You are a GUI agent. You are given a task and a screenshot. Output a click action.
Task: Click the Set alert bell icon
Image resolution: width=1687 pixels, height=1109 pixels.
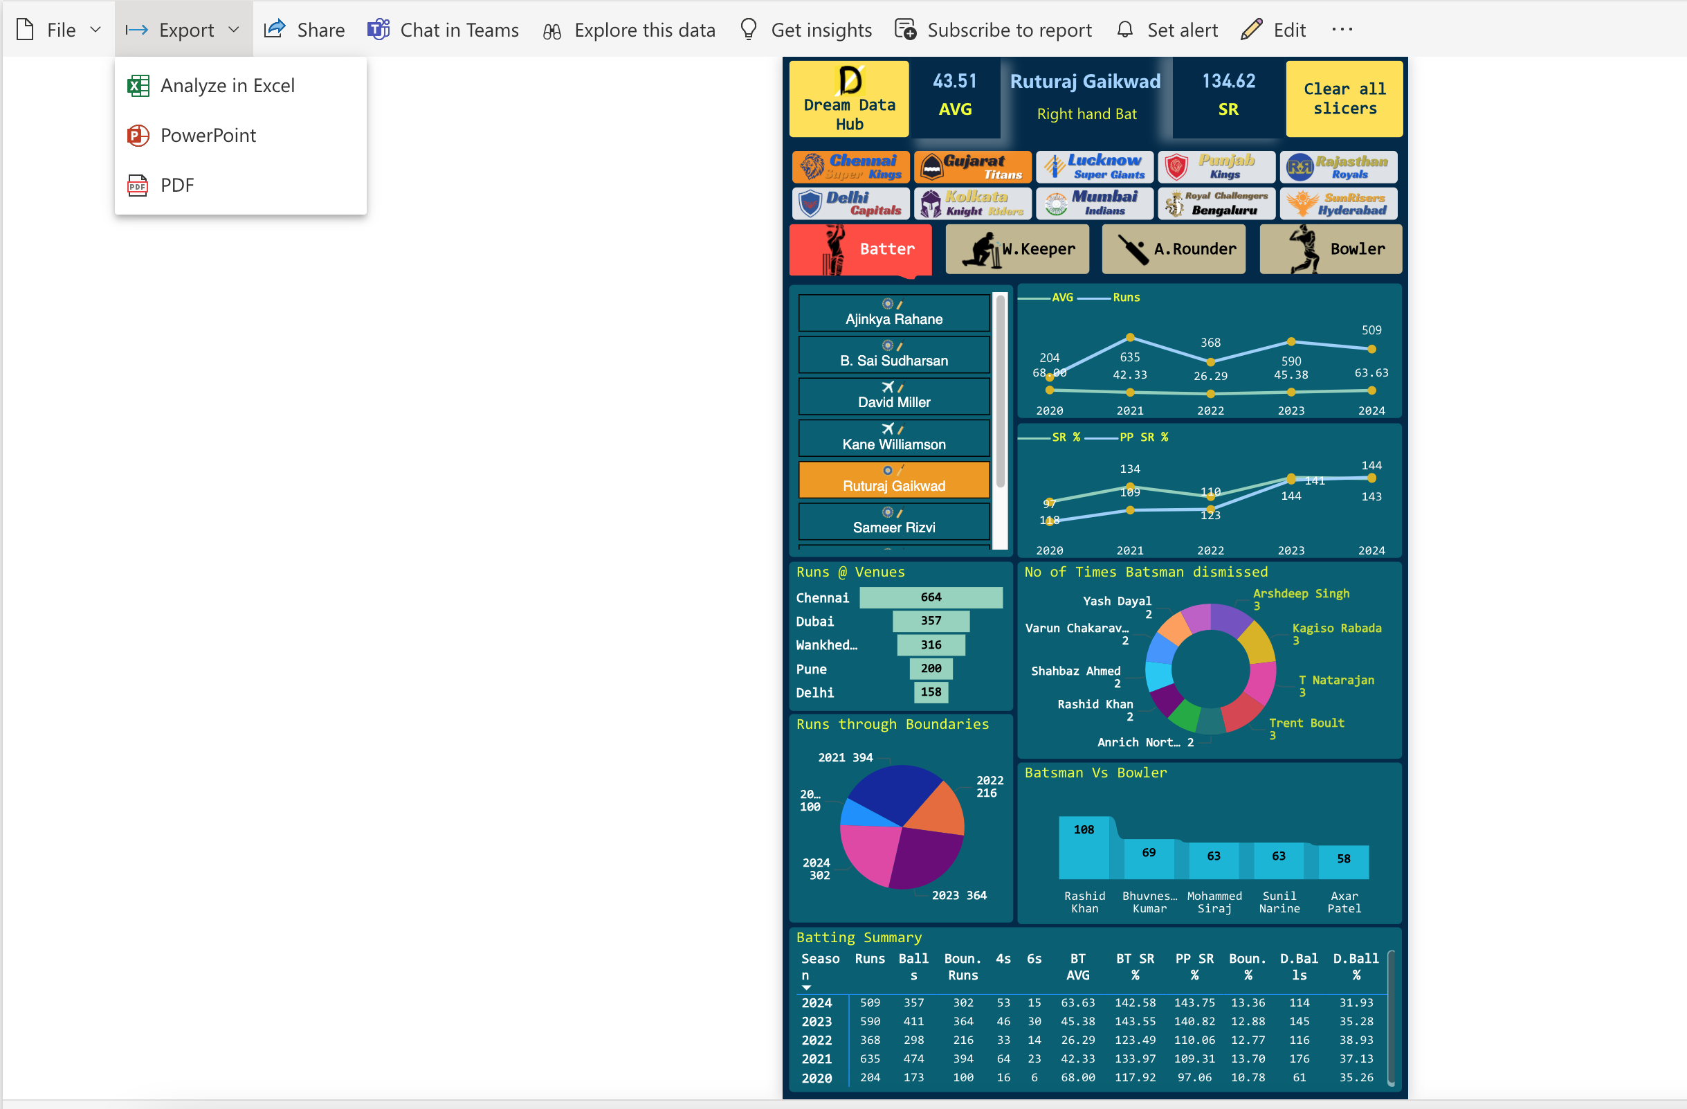[x=1125, y=29]
